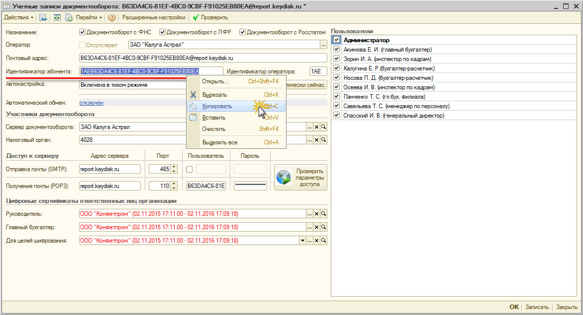Open Расширенные настройки from the toolbar
This screenshot has height=315, width=583.
pyautogui.click(x=154, y=17)
